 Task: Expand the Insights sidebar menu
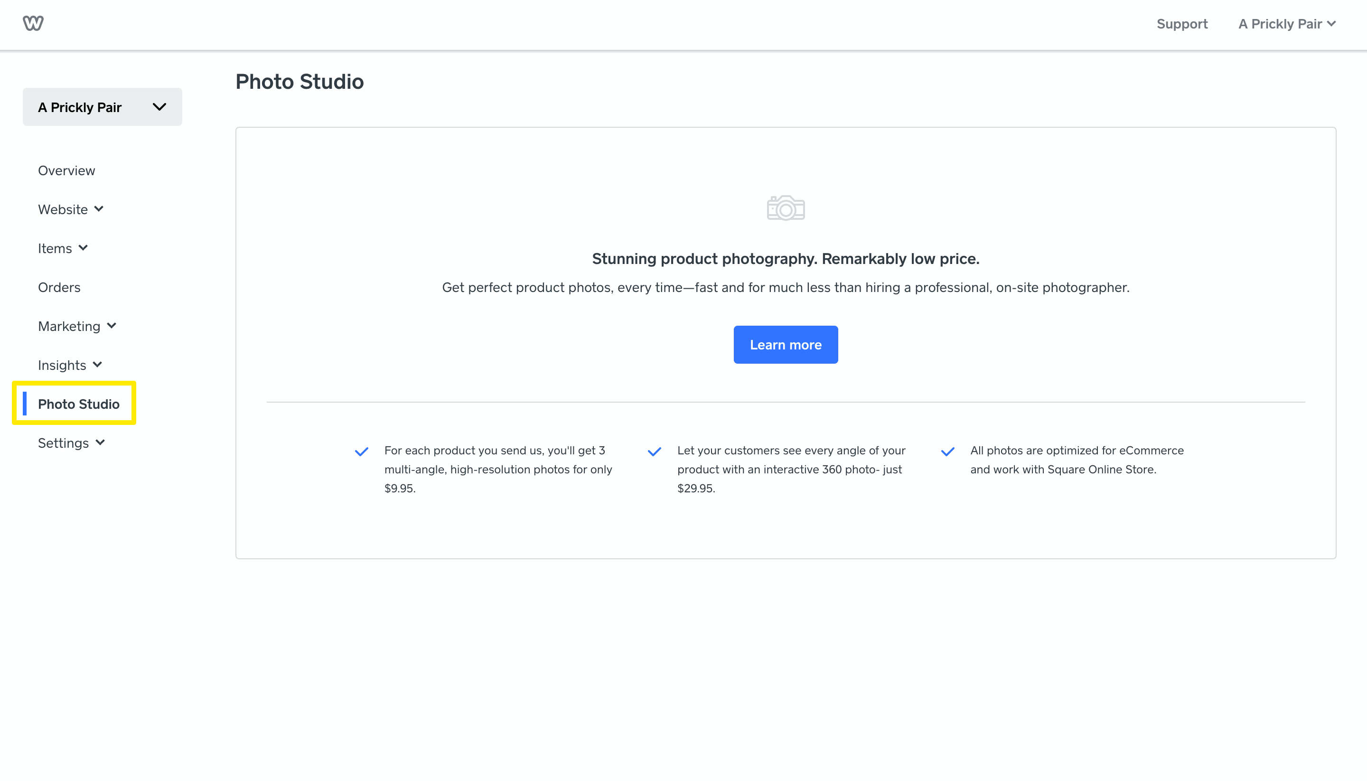(70, 365)
